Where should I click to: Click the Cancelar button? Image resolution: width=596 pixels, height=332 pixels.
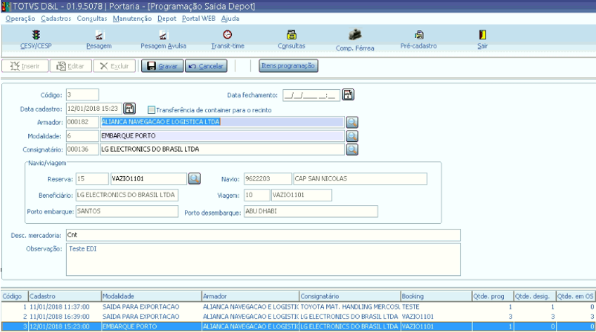coord(206,66)
